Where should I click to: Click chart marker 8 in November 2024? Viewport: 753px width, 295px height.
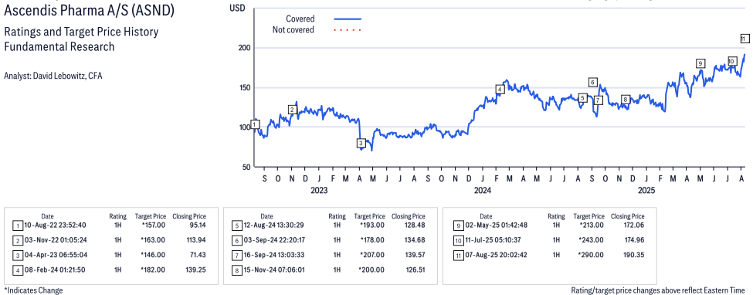[625, 100]
